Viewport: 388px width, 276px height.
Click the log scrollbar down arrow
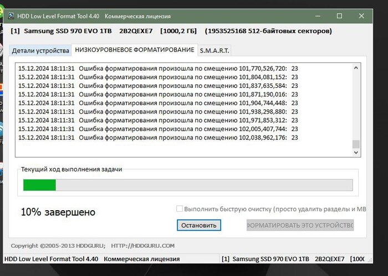coord(356,154)
